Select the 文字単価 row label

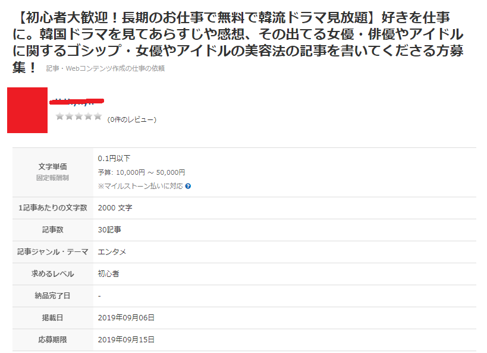pos(53,166)
